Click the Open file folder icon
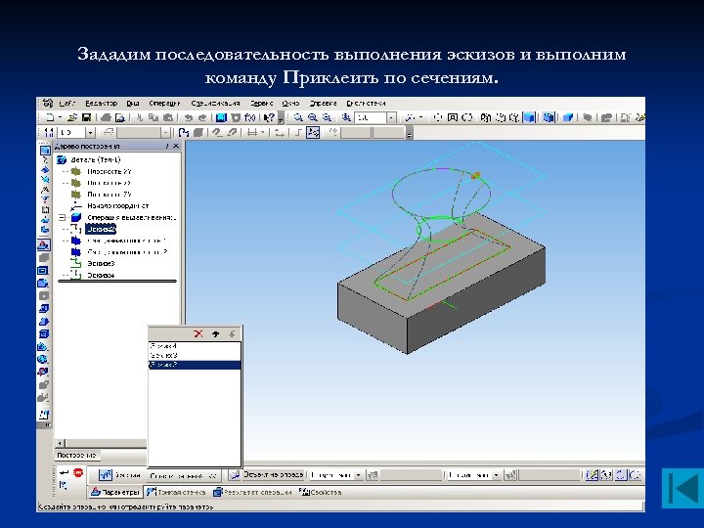The width and height of the screenshot is (704, 528). click(72, 117)
